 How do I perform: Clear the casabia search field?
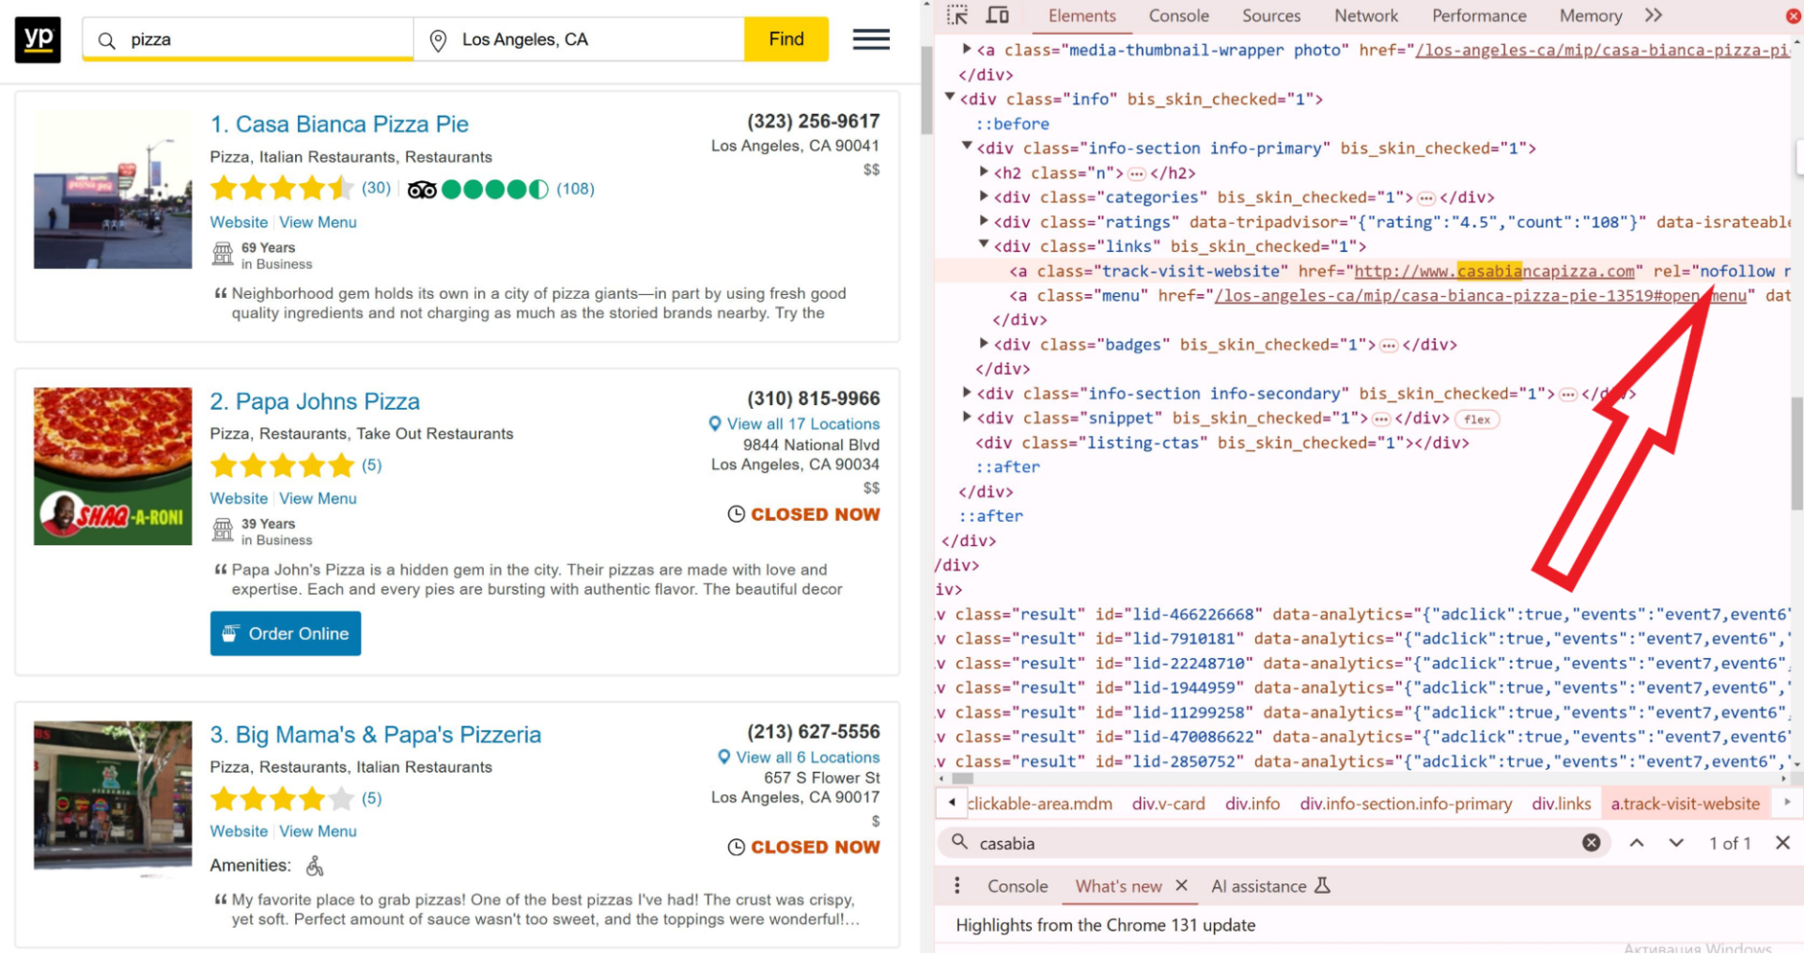[x=1591, y=843]
